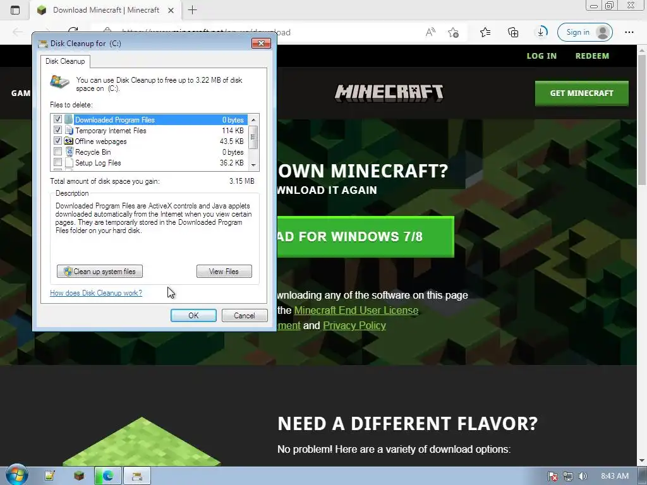Open Edge Settings and more ellipsis

tap(629, 32)
